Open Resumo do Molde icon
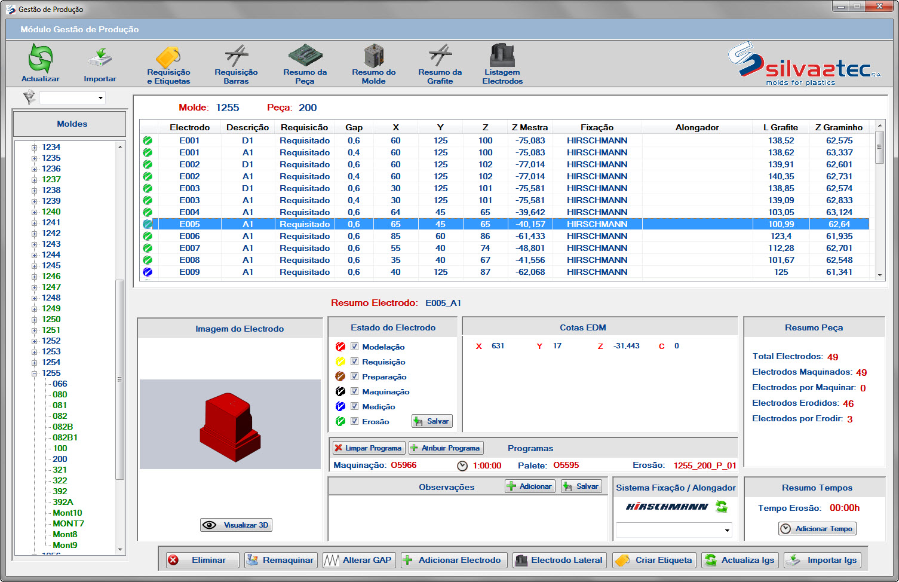Viewport: 899px width, 582px height. click(x=374, y=56)
